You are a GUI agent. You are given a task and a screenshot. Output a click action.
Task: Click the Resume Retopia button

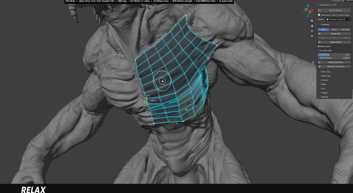point(334,10)
